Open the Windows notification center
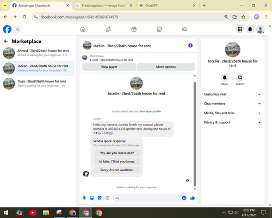Image resolution: width=272 pixels, height=218 pixels. tap(263, 213)
